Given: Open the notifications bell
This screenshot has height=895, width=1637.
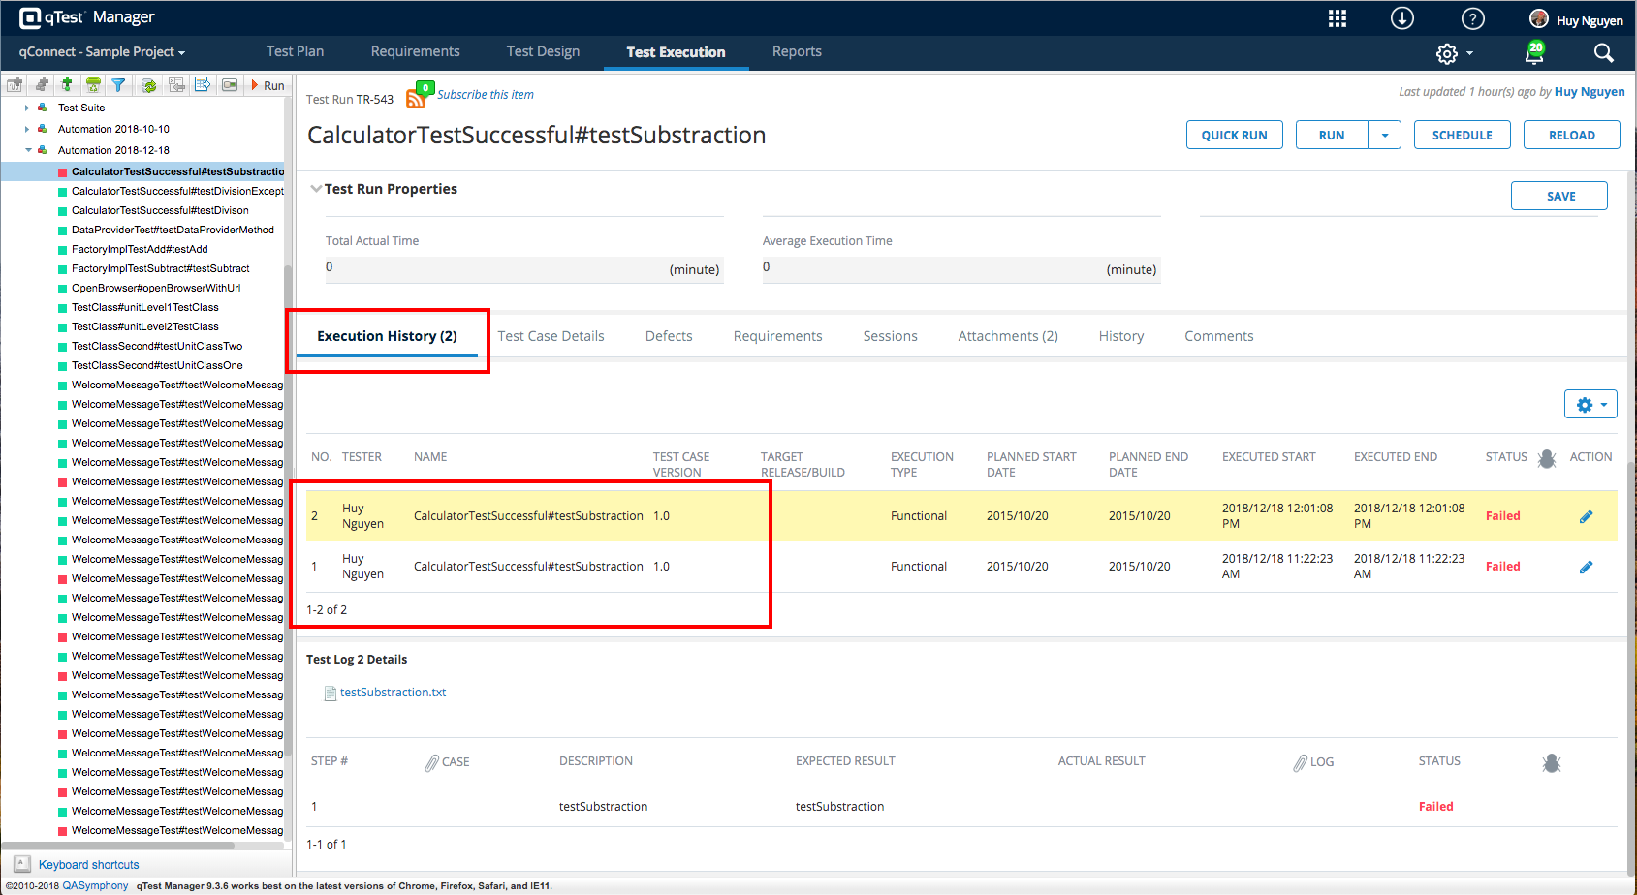Looking at the screenshot, I should [x=1534, y=53].
